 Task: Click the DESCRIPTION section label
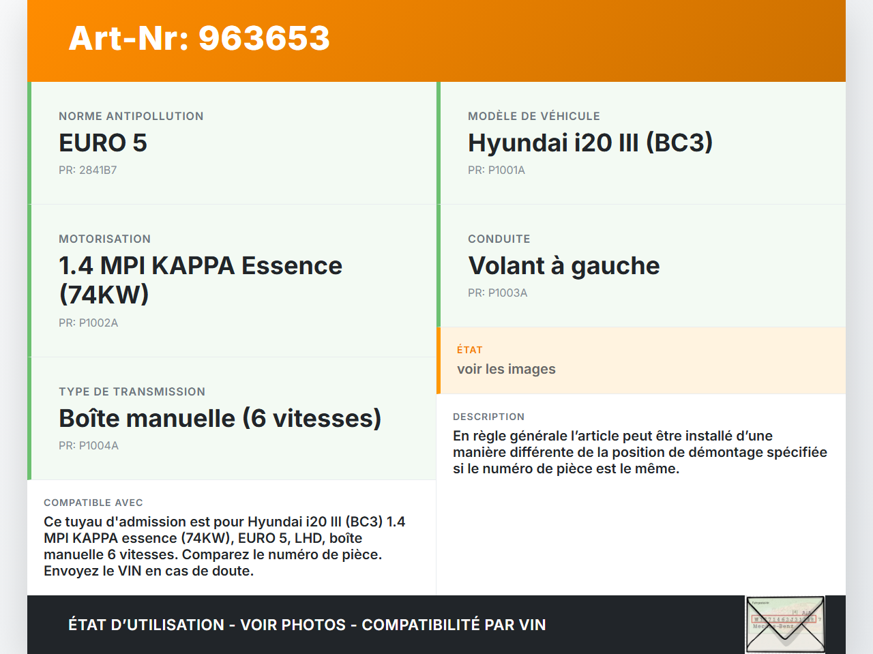488,417
